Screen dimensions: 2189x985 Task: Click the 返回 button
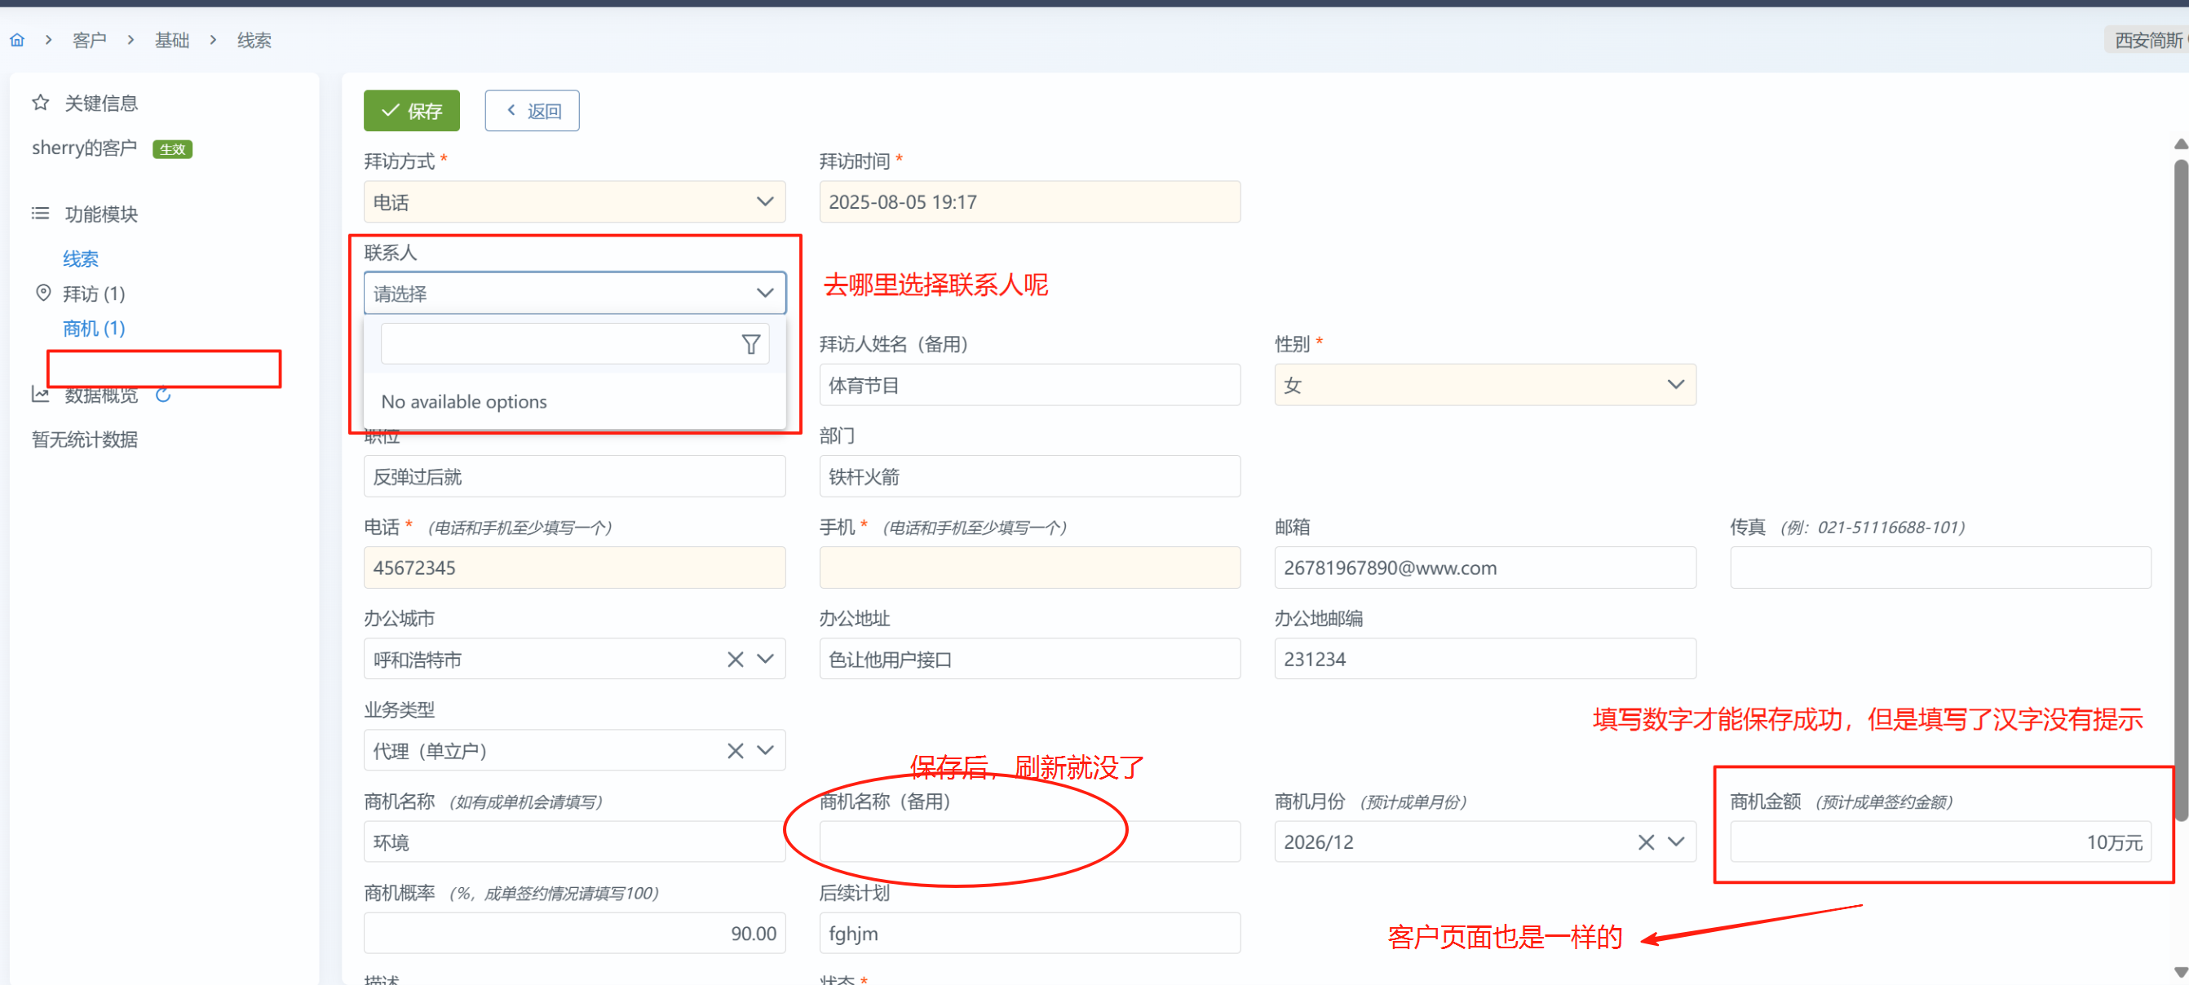[x=532, y=110]
